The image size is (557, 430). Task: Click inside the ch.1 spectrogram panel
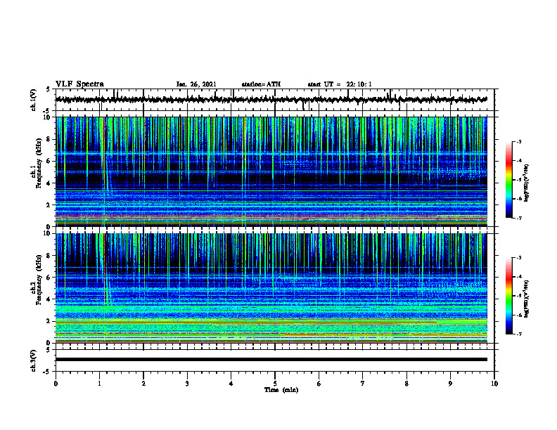271,171
